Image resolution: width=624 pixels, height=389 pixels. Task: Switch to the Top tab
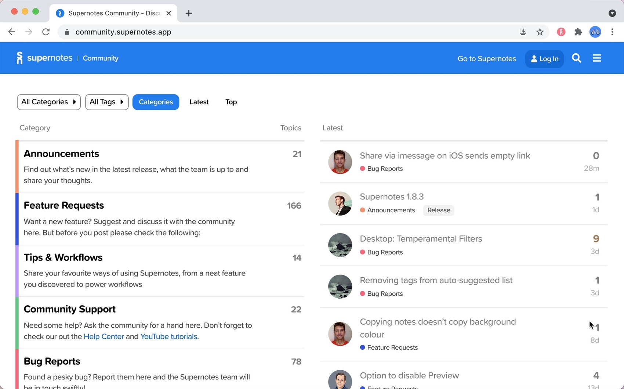[231, 102]
